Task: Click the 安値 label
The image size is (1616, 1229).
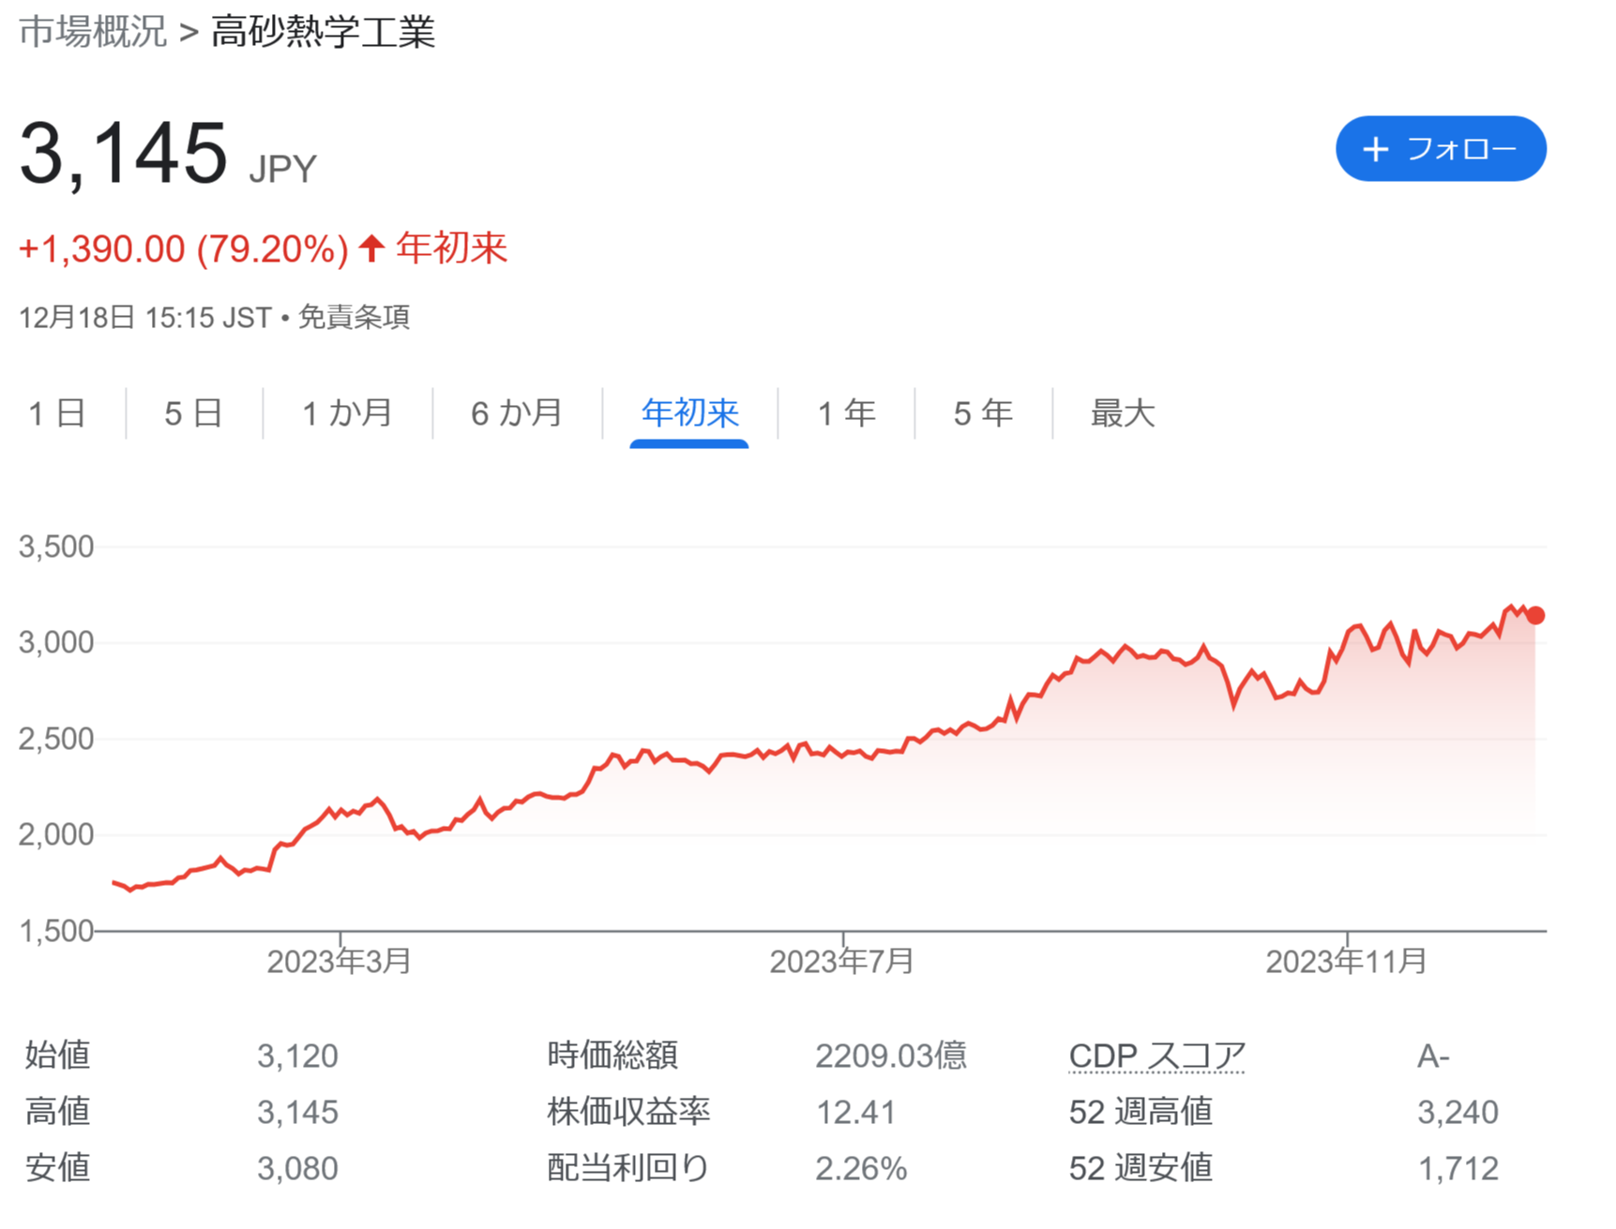Action: pyautogui.click(x=57, y=1169)
